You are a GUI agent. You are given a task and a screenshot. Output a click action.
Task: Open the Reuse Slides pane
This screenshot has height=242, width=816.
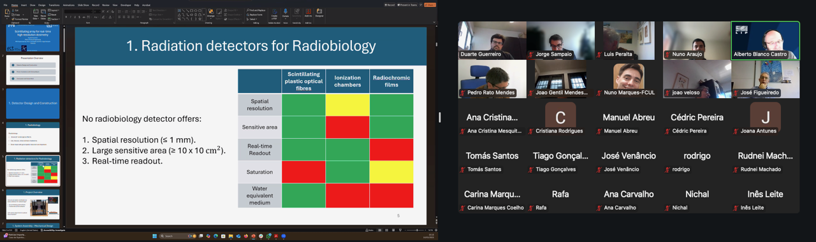click(43, 15)
